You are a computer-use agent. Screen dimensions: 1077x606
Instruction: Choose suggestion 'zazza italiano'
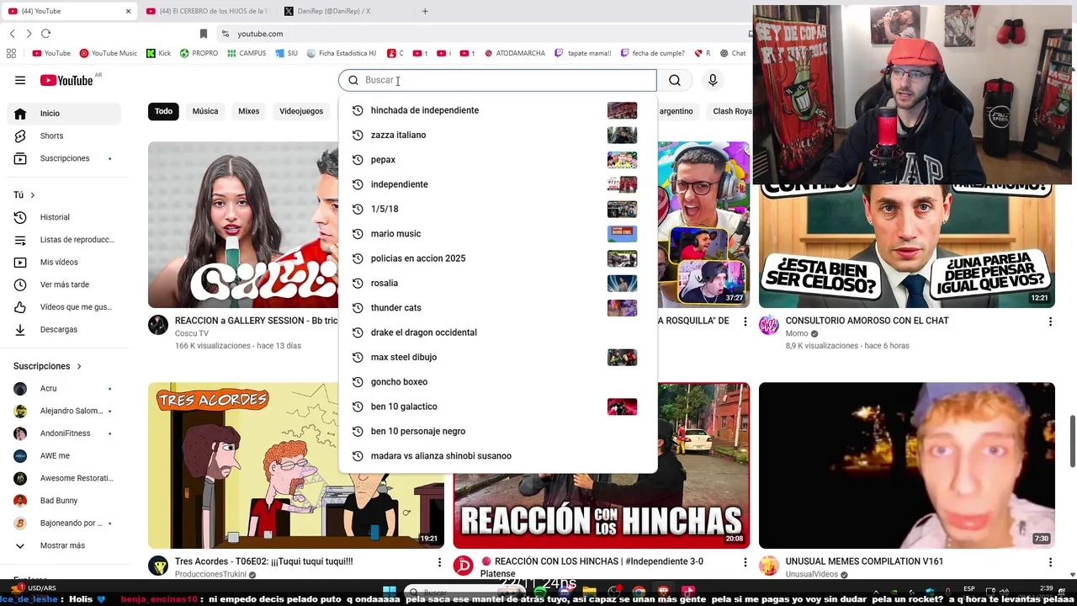click(x=497, y=135)
